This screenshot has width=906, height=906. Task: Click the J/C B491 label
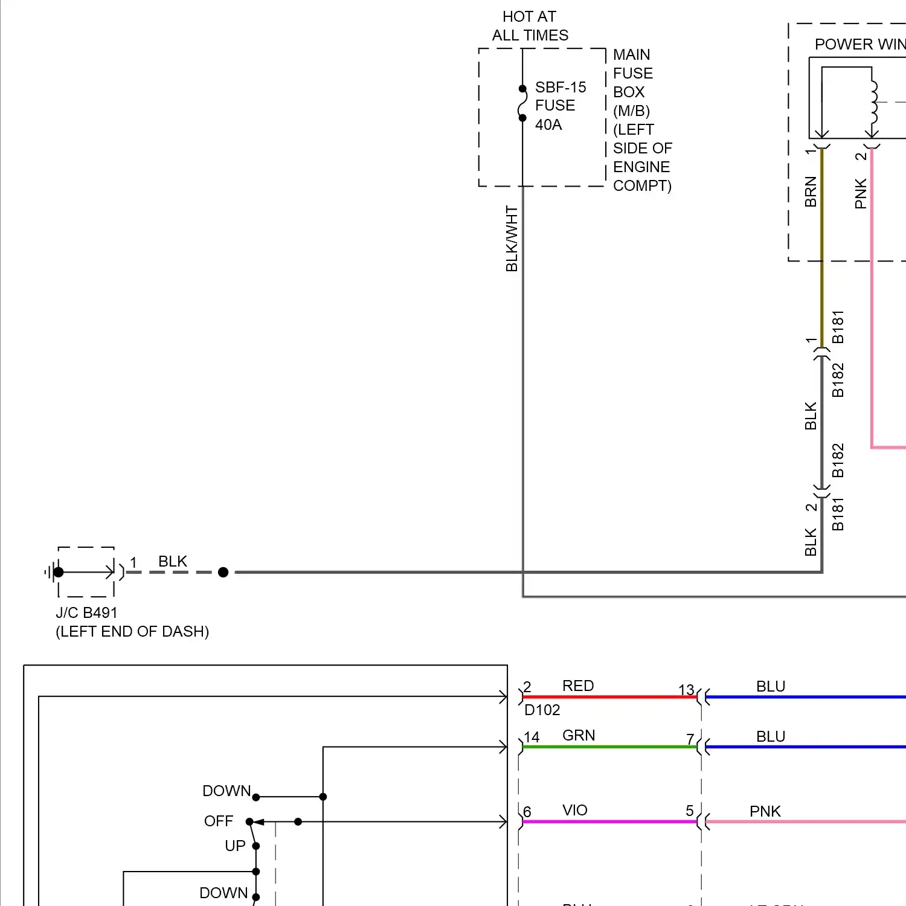pos(86,612)
